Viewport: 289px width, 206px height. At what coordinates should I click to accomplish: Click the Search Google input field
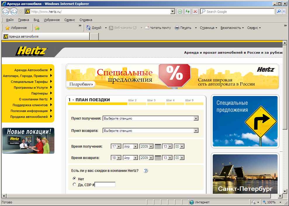(x=237, y=11)
